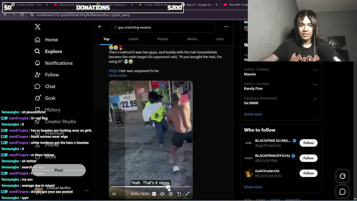This screenshot has width=357, height=201.
Task: Switch to the People tab
Action: point(163,39)
